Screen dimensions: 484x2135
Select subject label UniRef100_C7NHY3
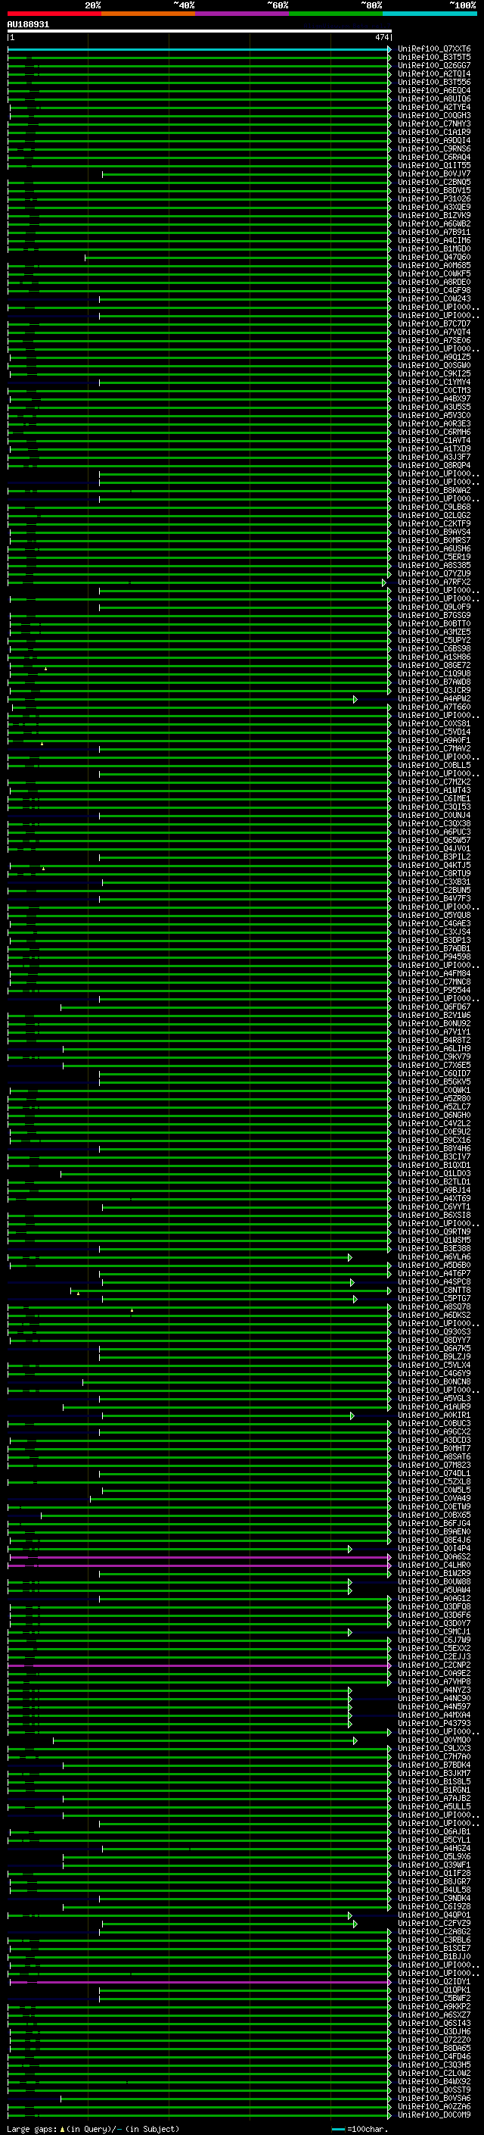434,124
